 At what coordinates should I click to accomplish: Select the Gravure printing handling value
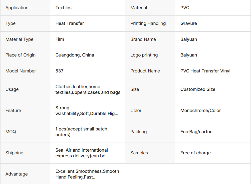189,23
